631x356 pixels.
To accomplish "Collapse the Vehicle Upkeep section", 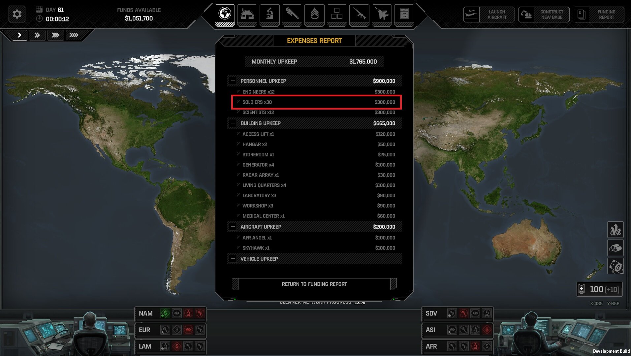I will (233, 259).
